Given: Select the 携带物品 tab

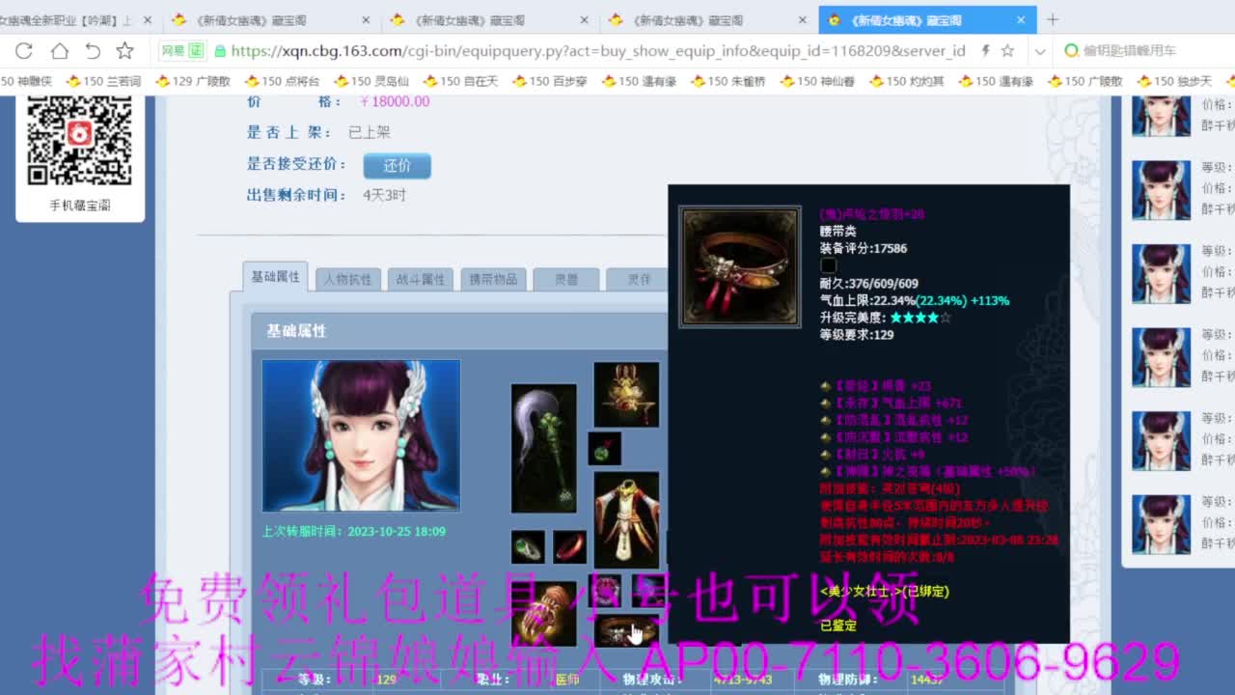Looking at the screenshot, I should pos(493,279).
